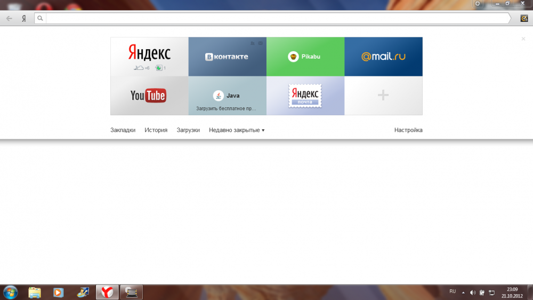This screenshot has height=300, width=533.
Task: Close the tableau panel with the small X
Action: tap(523, 39)
